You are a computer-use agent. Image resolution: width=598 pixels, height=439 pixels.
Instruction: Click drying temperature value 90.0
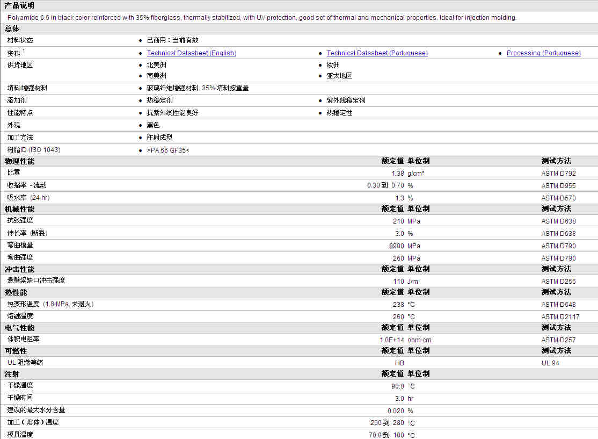point(397,386)
